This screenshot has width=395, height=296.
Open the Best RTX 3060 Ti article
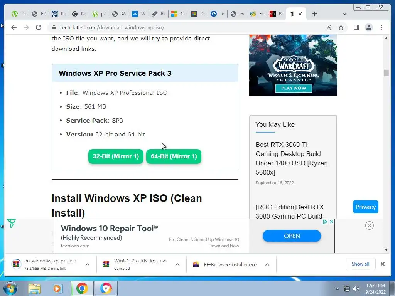click(x=292, y=158)
